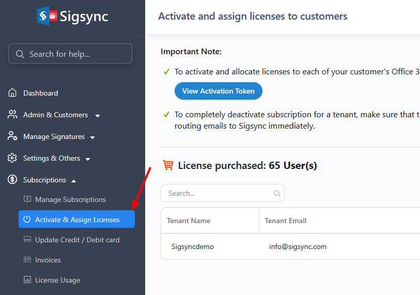This screenshot has height=295, width=420.
Task: Open Update Credit / Debit card
Action: click(x=77, y=240)
